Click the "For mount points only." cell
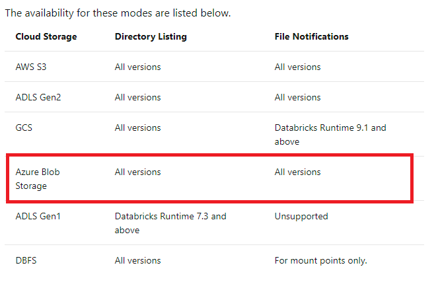438x290 pixels. click(x=320, y=260)
